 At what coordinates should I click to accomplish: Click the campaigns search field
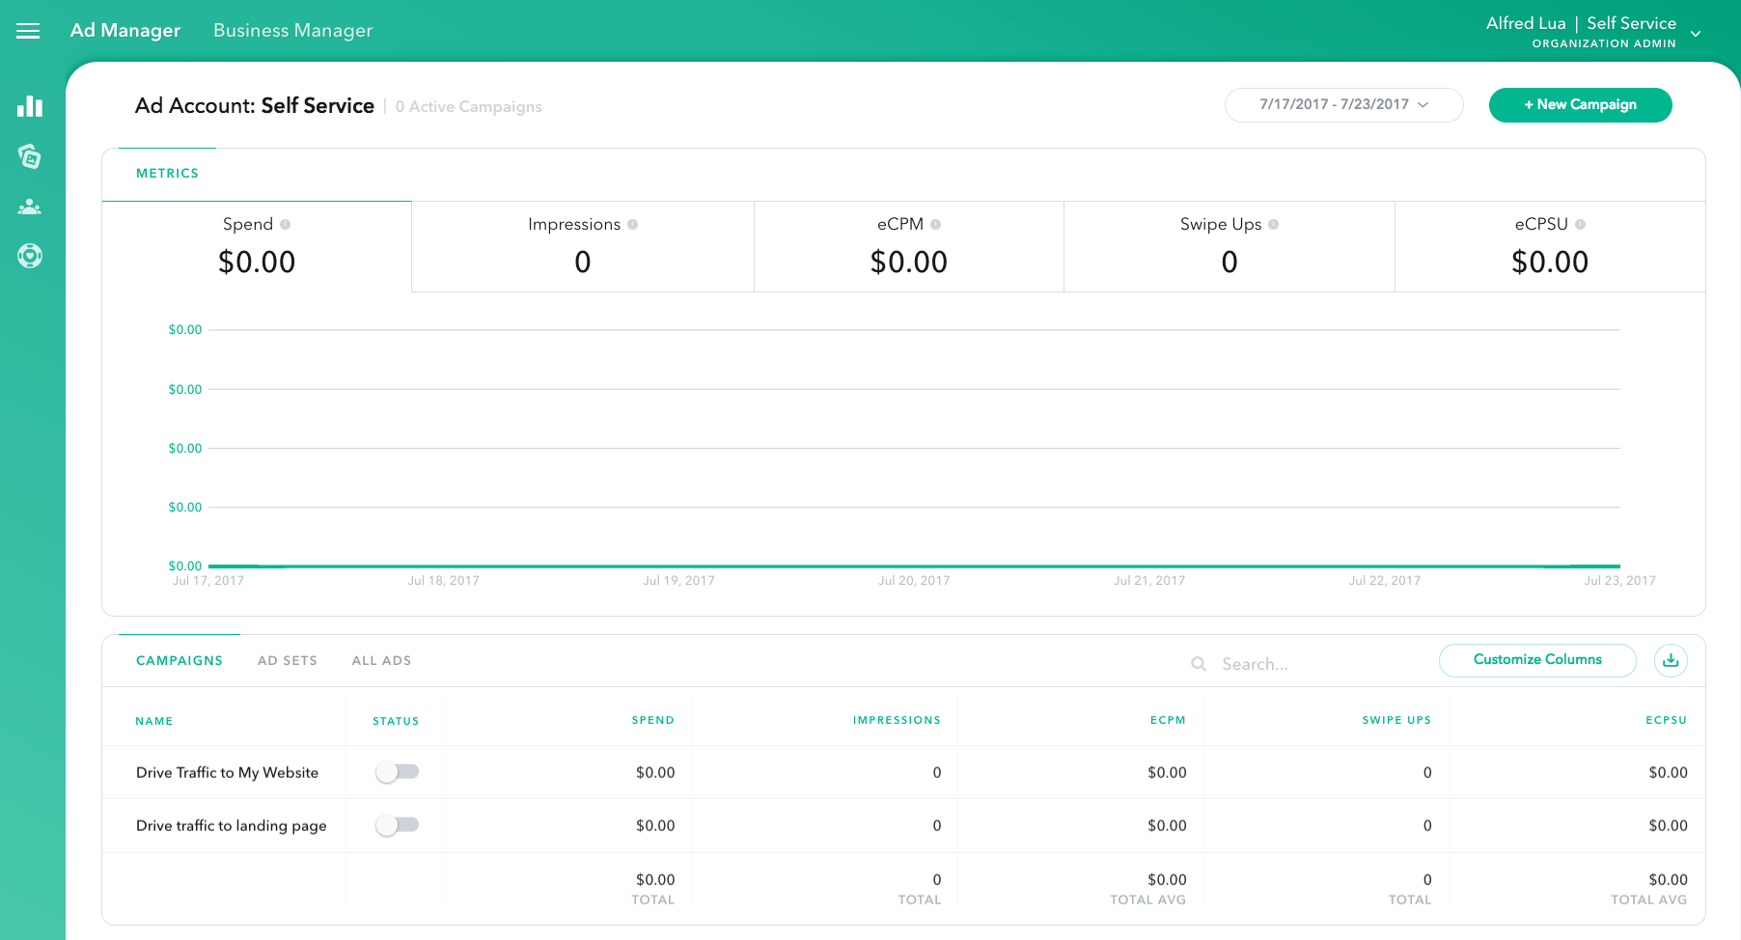1274,664
